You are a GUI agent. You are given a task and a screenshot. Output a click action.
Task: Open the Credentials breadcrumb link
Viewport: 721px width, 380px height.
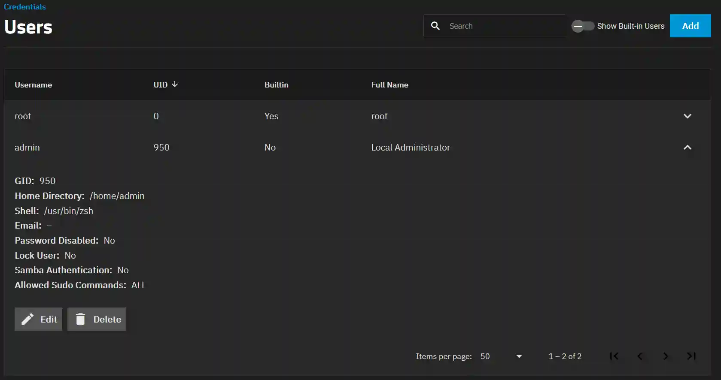(24, 7)
